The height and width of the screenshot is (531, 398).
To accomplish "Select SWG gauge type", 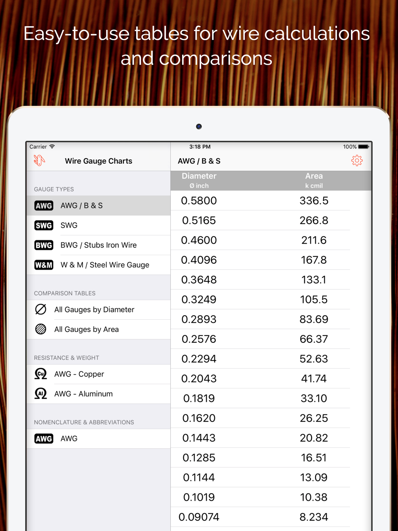I will coord(99,225).
